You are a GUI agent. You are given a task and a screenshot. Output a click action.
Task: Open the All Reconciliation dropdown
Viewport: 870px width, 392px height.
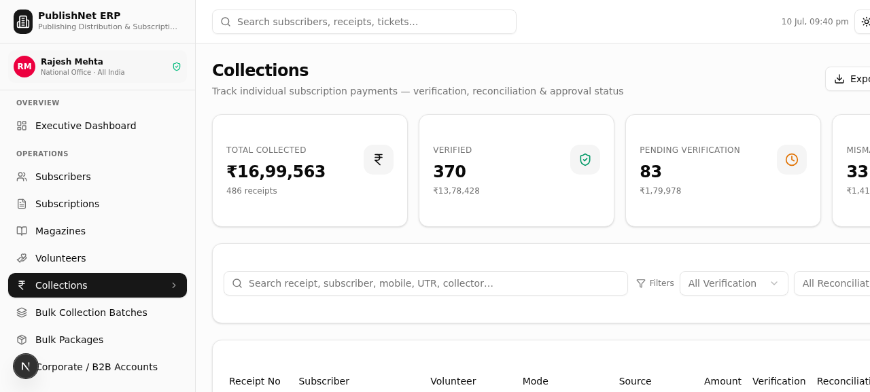[832, 283]
